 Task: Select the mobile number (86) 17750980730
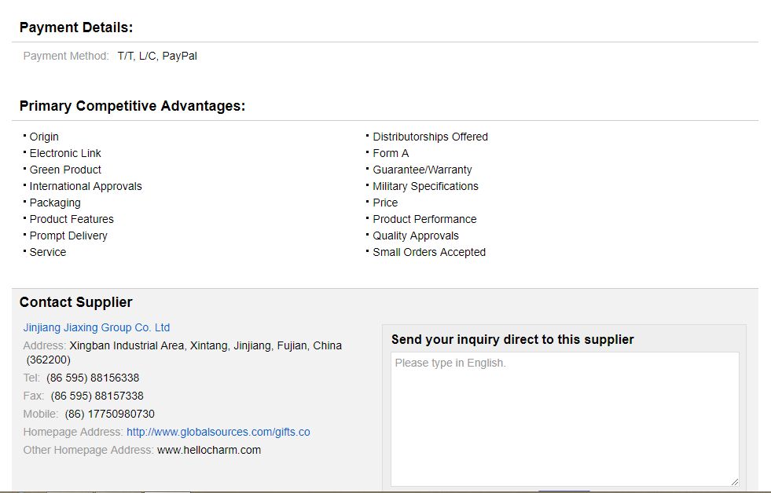pyautogui.click(x=110, y=414)
